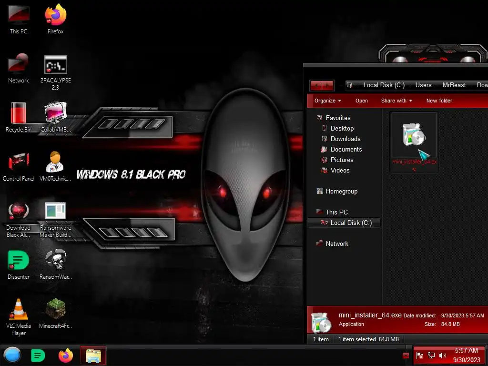Click the Explorer Back arrow button

tap(316, 85)
